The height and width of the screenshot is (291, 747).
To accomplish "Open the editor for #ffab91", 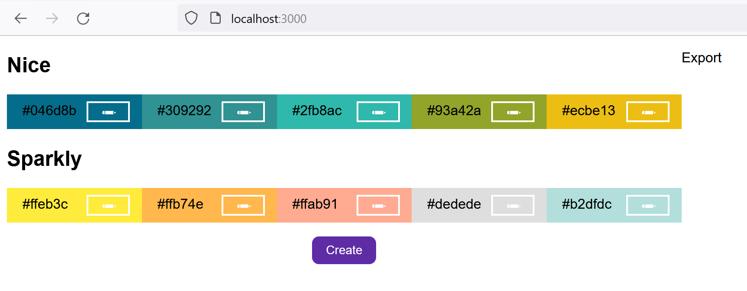I will [x=378, y=206].
